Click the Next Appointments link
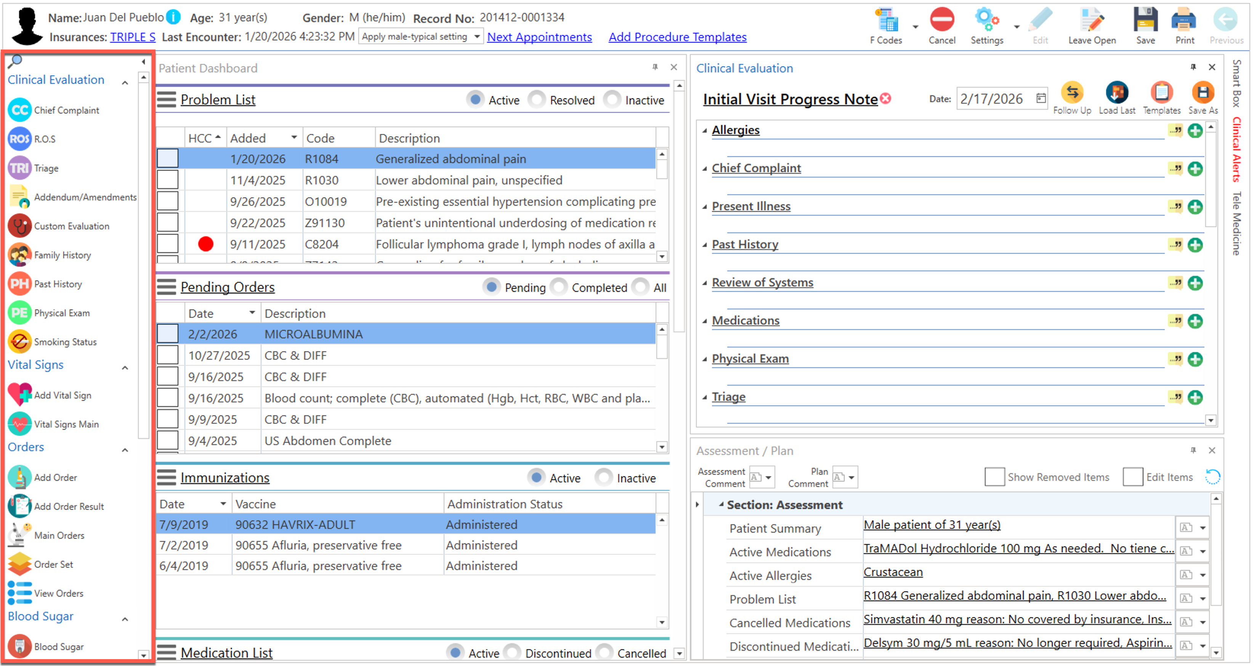Viewport: 1254px width, 666px height. (539, 37)
